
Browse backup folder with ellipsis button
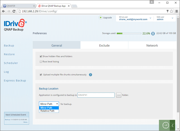[x=119, y=95]
